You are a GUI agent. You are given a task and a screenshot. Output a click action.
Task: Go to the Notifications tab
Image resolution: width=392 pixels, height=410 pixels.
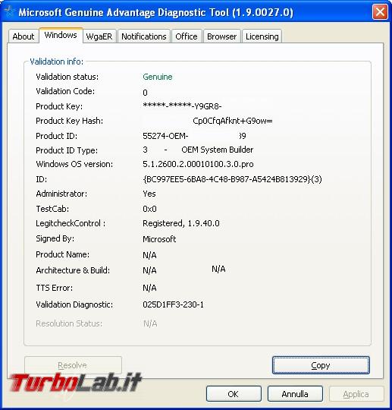point(144,36)
